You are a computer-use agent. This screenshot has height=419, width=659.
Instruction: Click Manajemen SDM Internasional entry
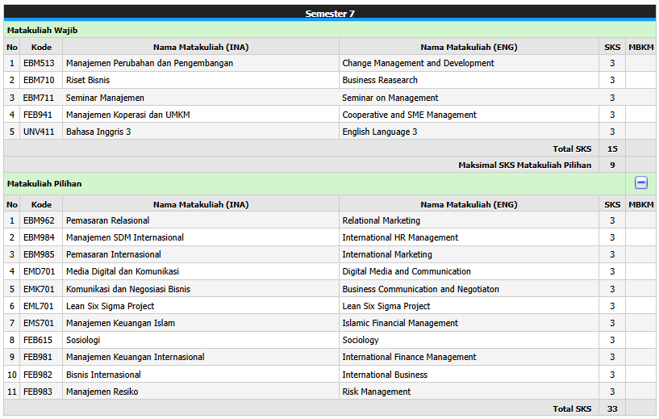pos(124,237)
